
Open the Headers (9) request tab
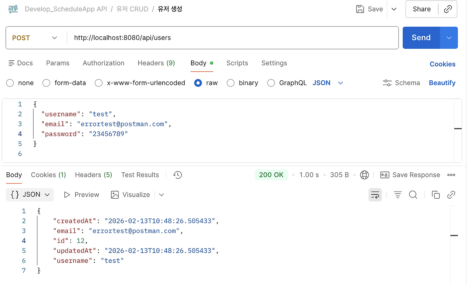[156, 63]
